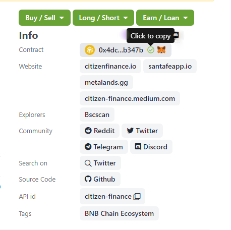This screenshot has width=231, height=230.
Task: Search on Twitter using the magnifier button
Action: coord(100,163)
